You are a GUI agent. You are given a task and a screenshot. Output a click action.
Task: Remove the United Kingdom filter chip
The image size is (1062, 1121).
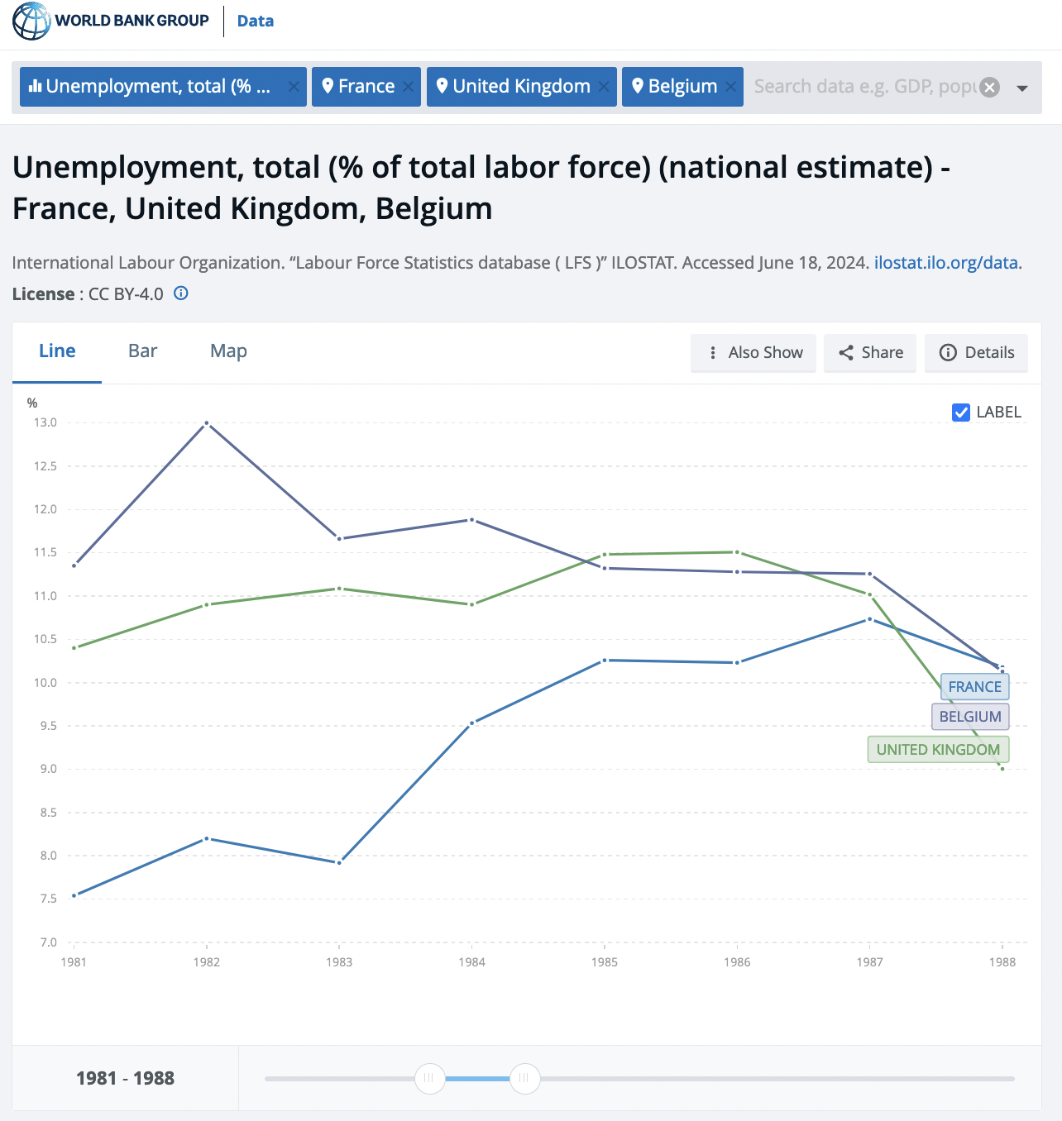pos(605,87)
